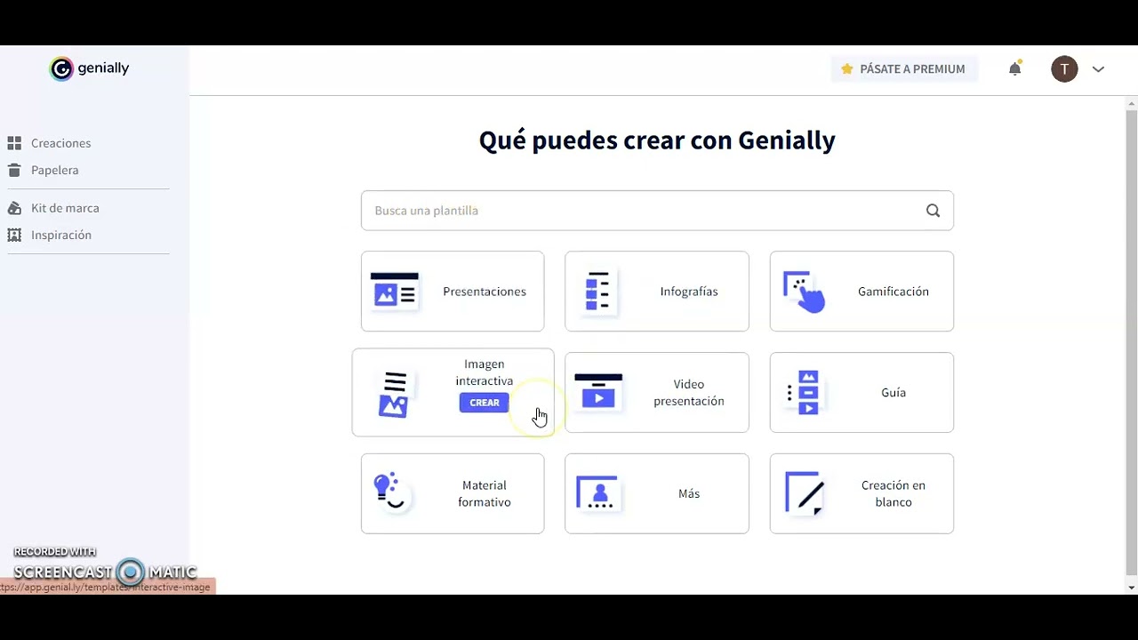
Task: Select the Infografías label
Action: tap(689, 292)
